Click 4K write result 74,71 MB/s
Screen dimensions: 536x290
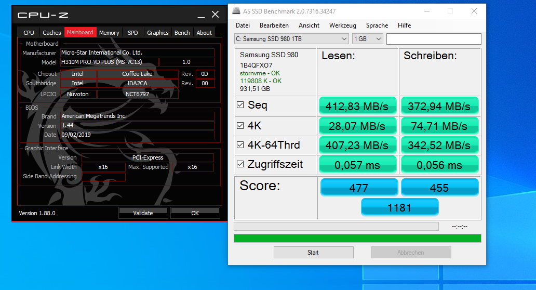tap(439, 126)
